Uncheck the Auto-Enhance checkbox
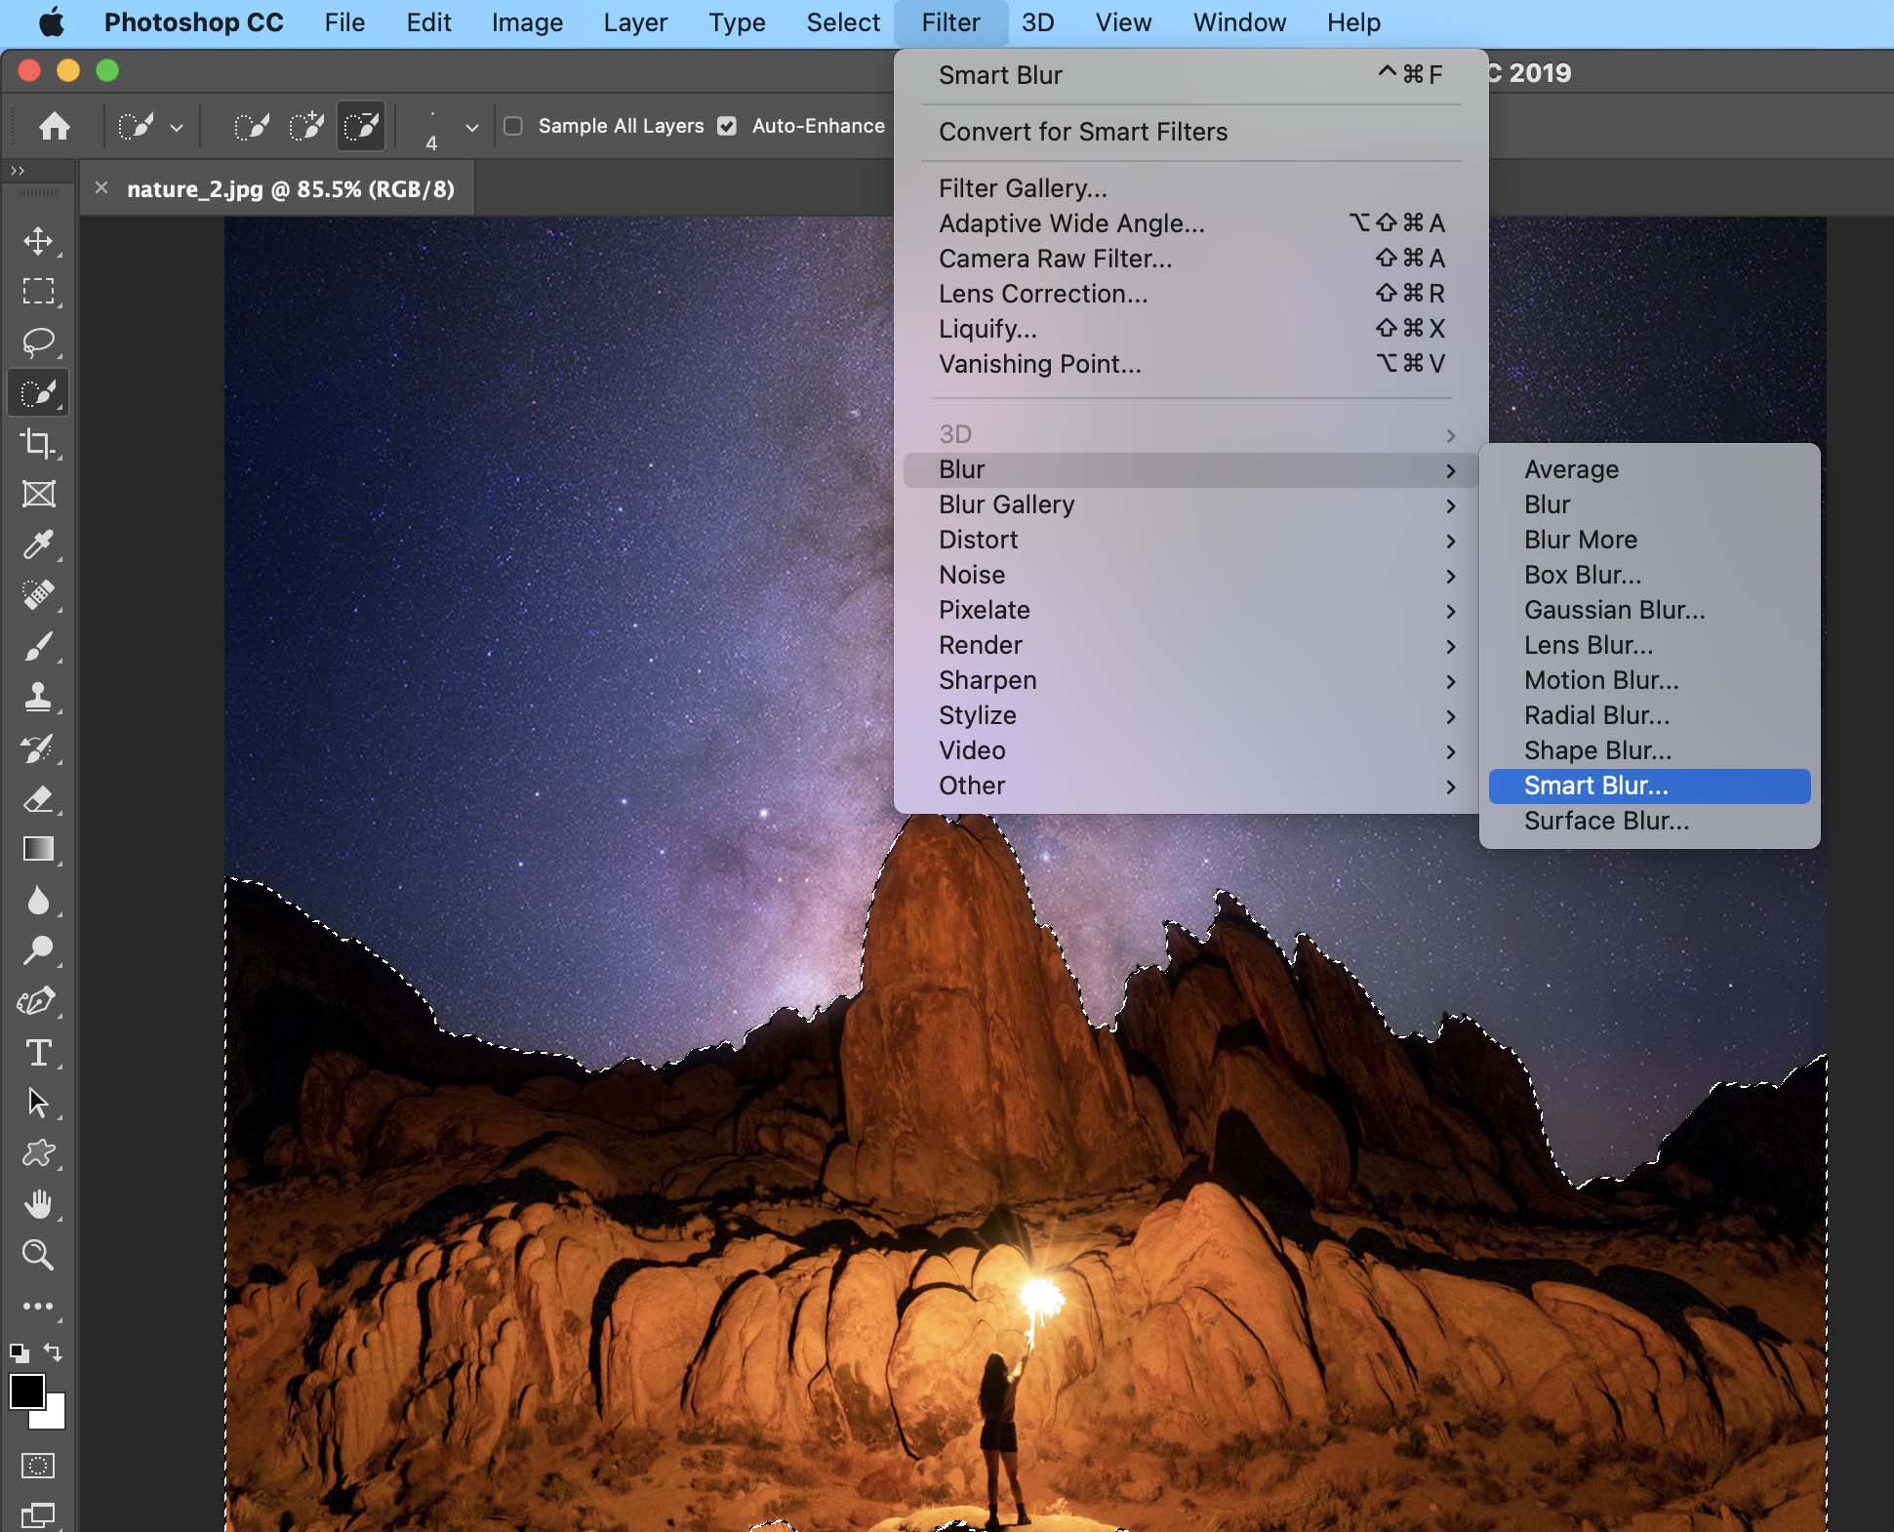 pos(727,126)
